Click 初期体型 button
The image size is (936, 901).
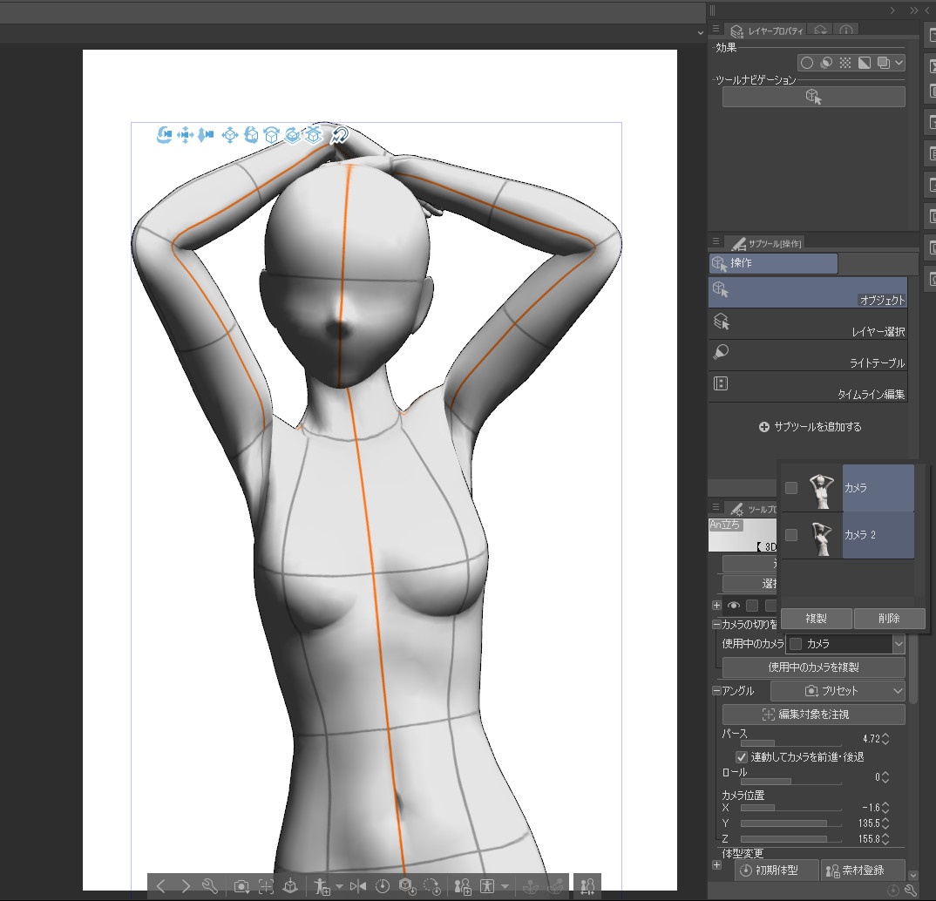777,870
